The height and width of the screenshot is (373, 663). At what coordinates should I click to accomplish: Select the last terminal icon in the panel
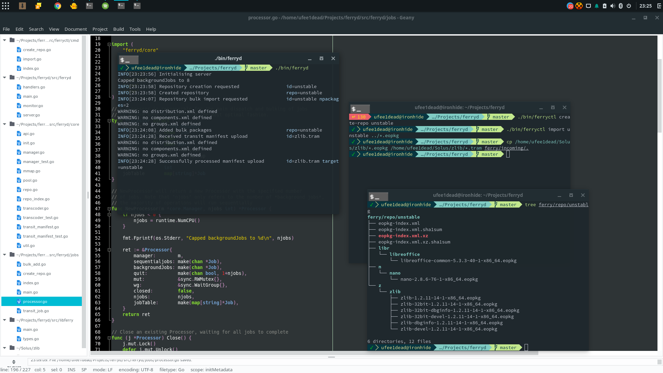pyautogui.click(x=137, y=6)
